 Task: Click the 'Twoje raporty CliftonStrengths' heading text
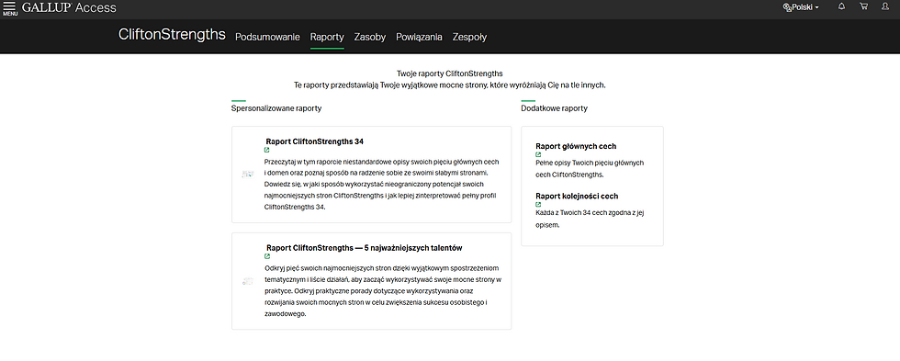[450, 73]
